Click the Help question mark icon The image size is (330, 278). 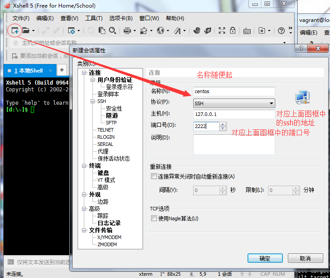pyautogui.click(x=281, y=31)
